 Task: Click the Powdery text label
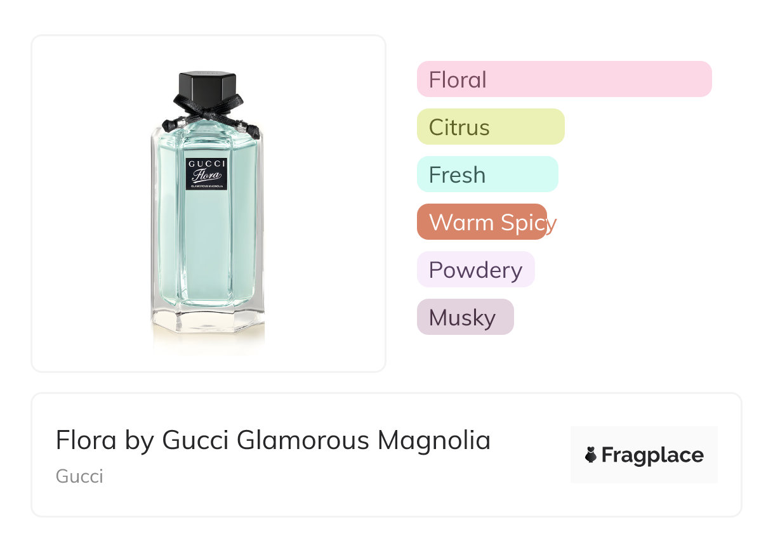point(475,270)
